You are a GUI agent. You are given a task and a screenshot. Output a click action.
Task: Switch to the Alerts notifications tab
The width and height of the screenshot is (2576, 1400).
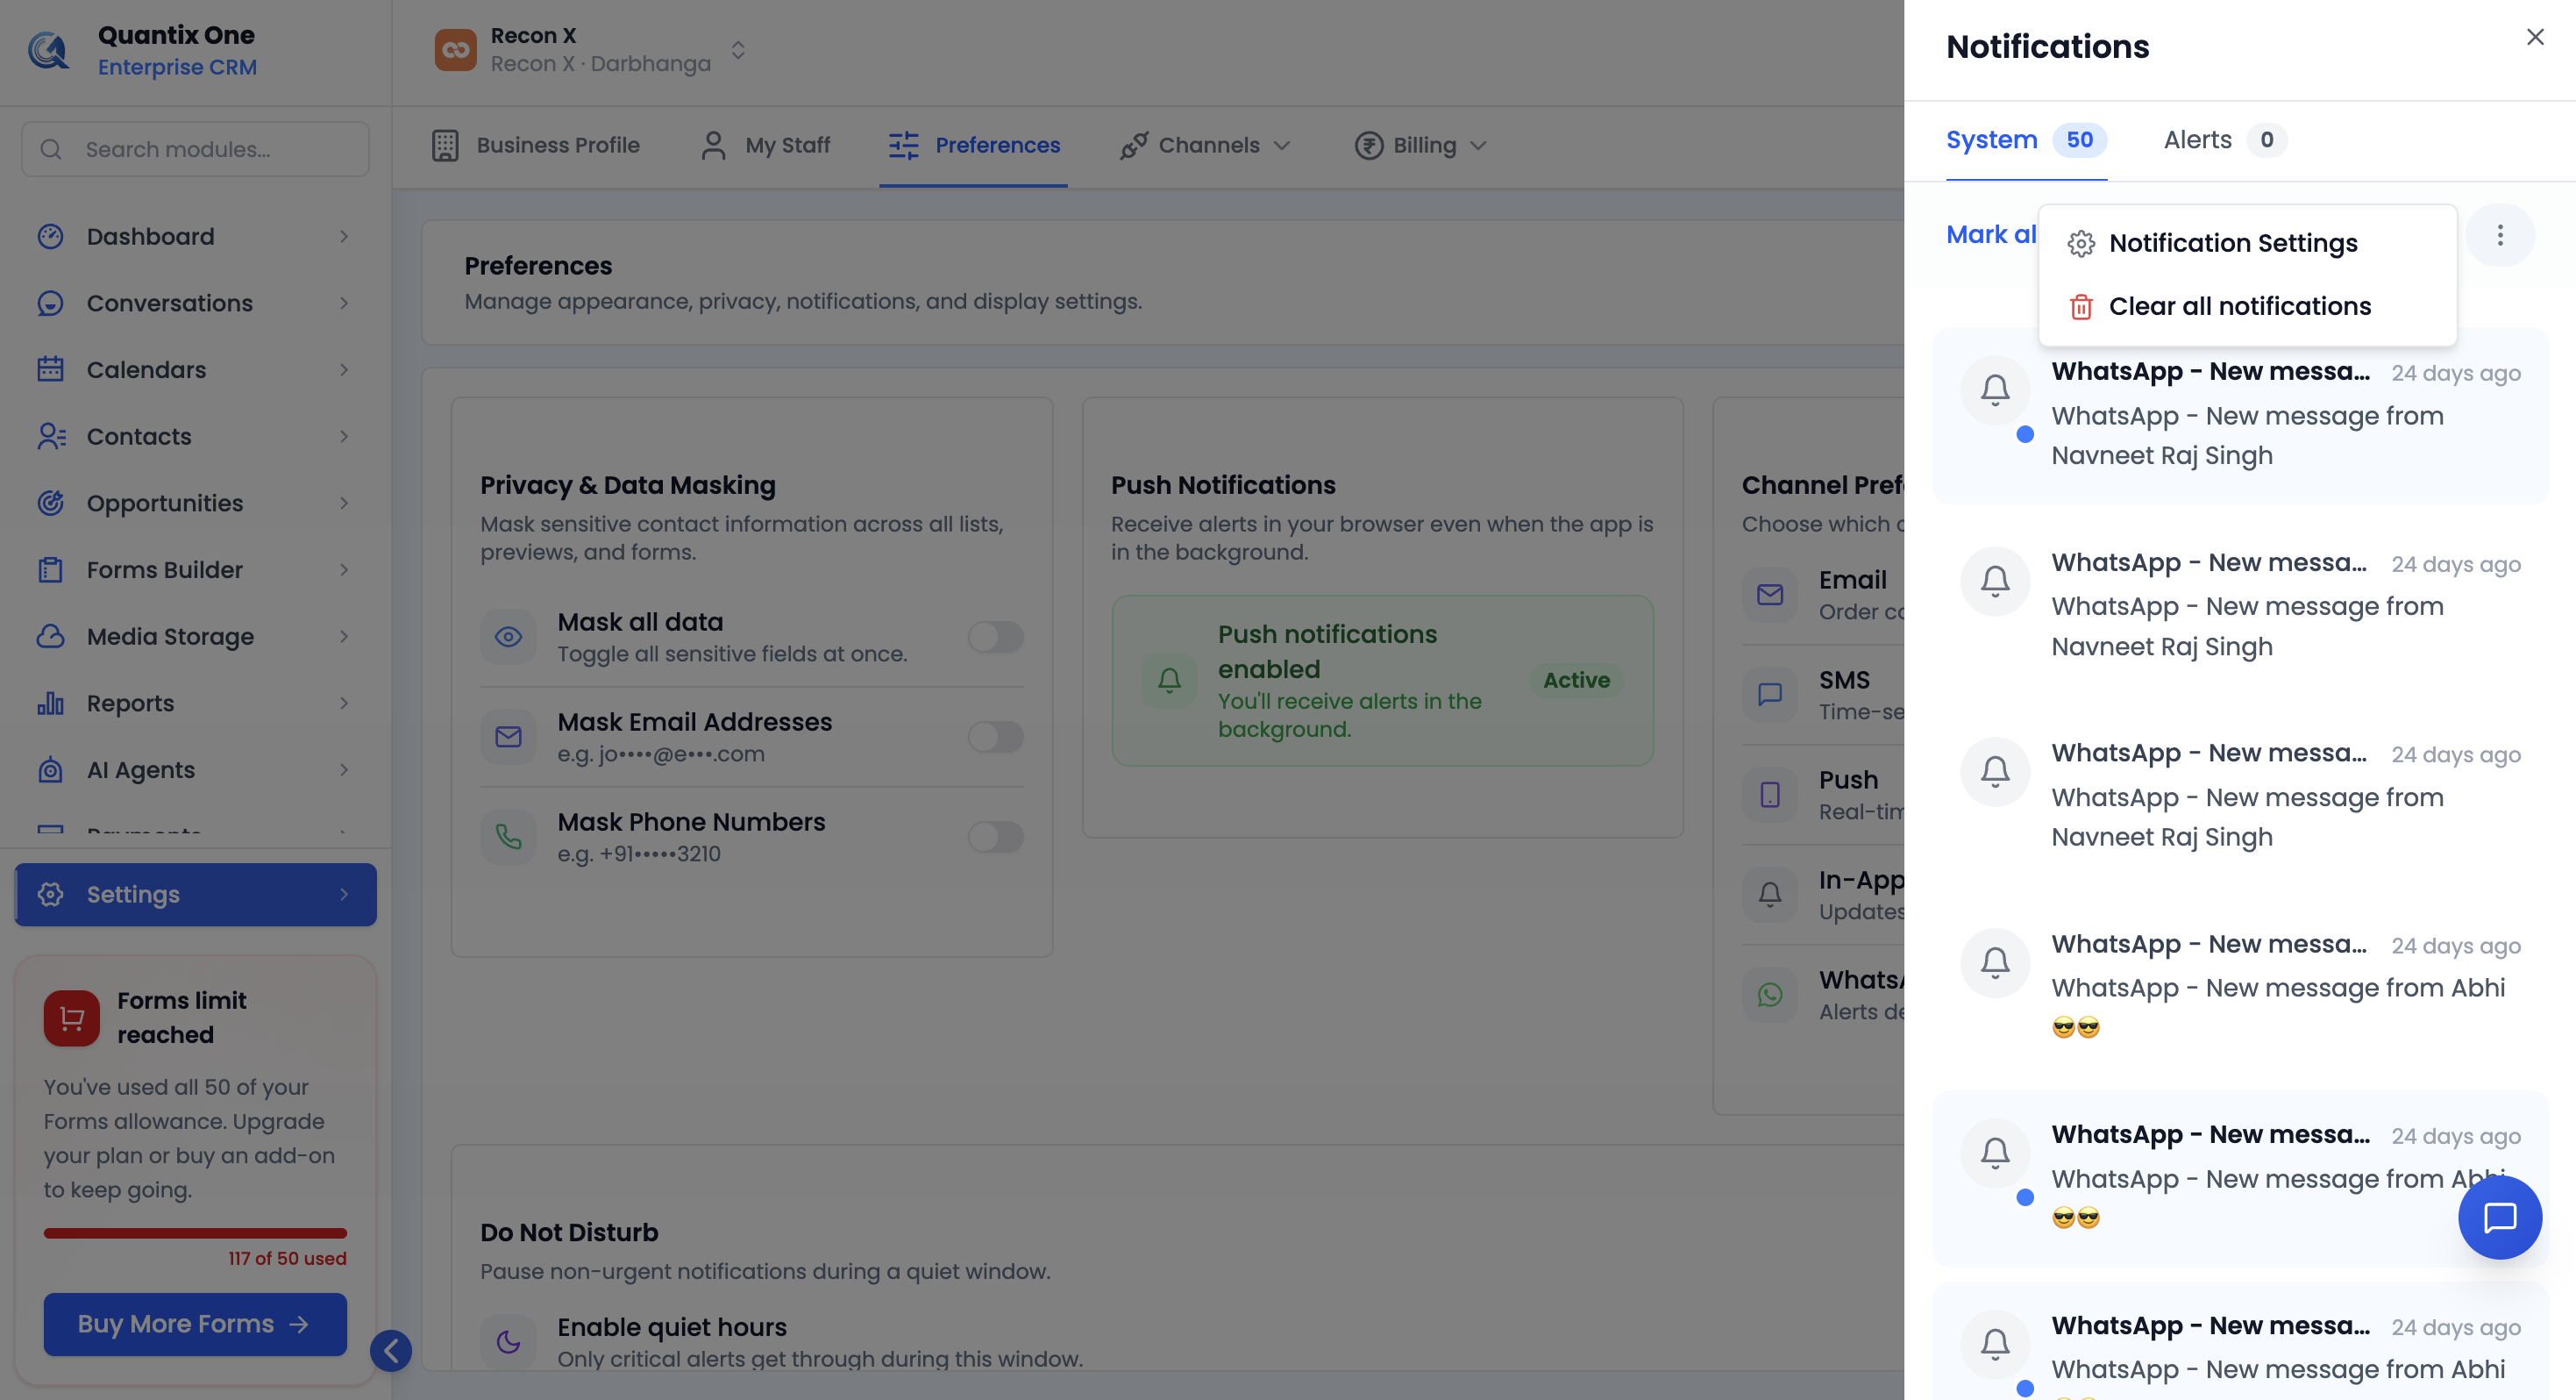click(x=2225, y=140)
